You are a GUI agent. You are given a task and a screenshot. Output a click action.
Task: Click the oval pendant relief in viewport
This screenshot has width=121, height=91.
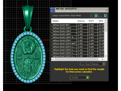(28, 57)
